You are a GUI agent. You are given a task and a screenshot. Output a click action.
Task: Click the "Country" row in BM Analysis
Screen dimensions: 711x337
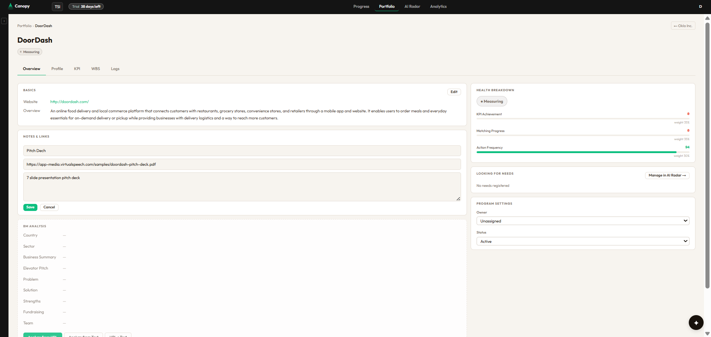(30, 235)
